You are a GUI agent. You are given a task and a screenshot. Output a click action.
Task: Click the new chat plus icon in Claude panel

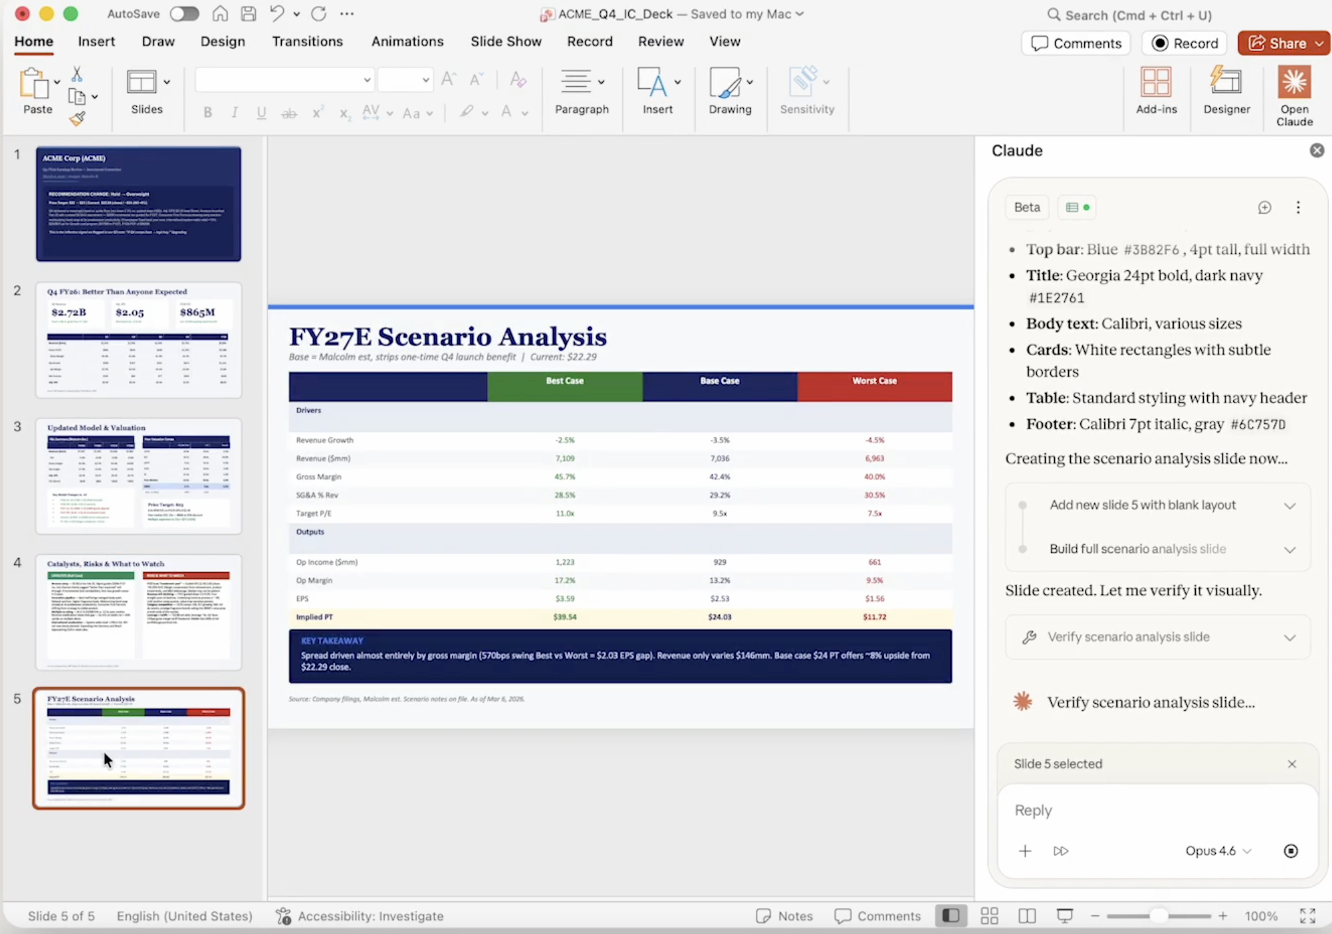1265,208
